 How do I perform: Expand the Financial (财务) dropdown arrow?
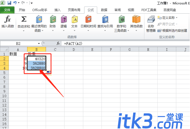[x=53, y=30]
